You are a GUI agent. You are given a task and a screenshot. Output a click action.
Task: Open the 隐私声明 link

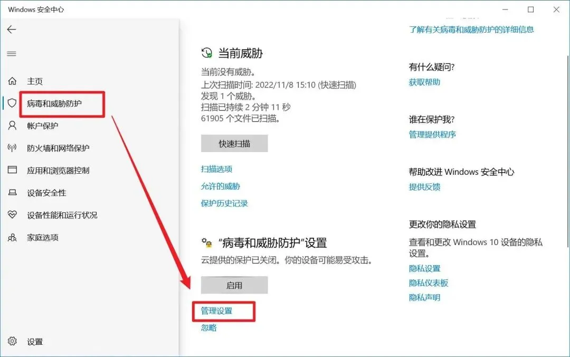[x=424, y=297]
